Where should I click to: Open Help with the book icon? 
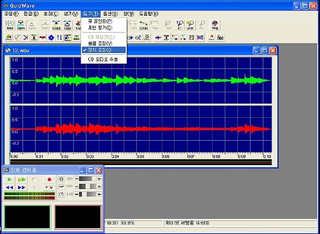click(215, 25)
